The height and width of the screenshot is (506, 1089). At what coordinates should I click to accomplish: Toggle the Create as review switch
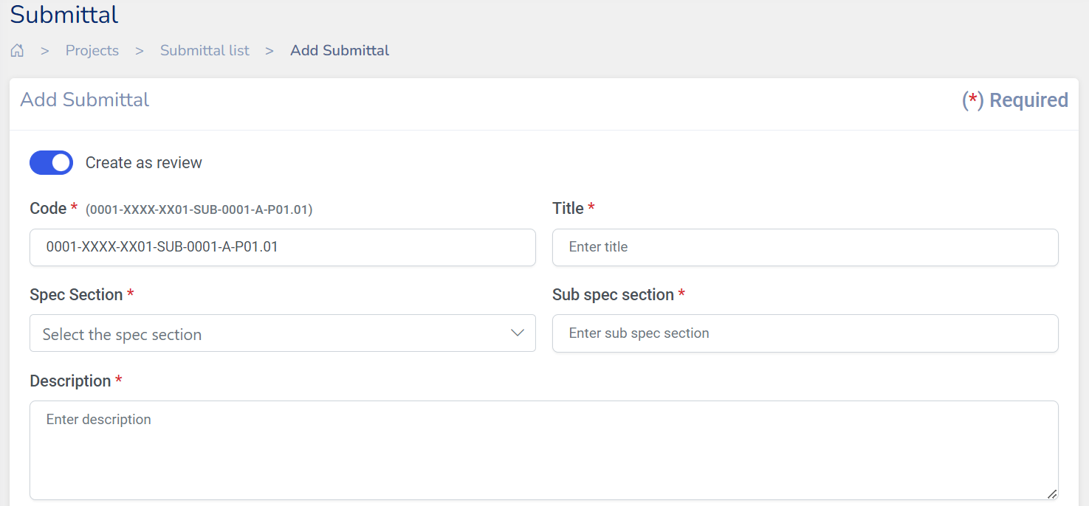(51, 163)
